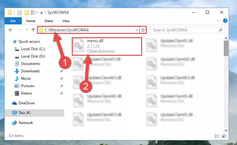Click the View options icon in quick access toolbar

tap(33, 13)
